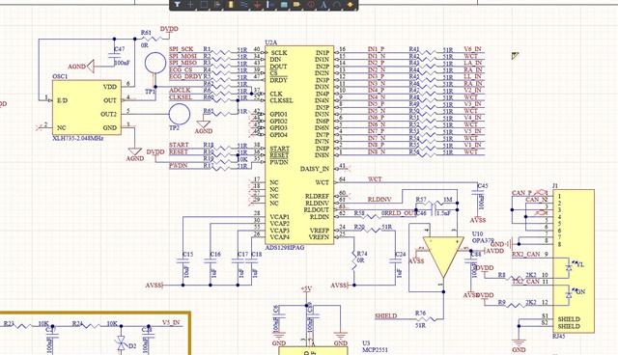Viewport: 618px width, 355px height.
Task: Click the plus move-objects tool
Action: click(190, 4)
